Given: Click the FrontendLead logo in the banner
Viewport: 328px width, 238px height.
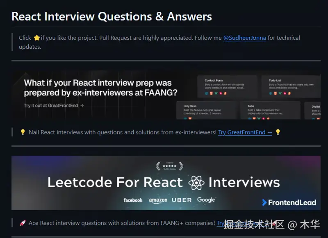Looking at the screenshot, I should point(289,202).
